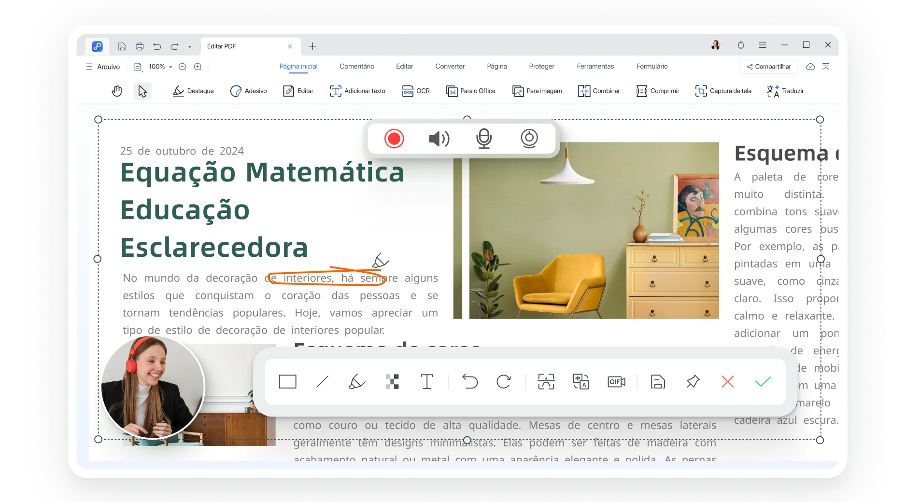Click the OCR text recognition capture icon
Image resolution: width=906 pixels, height=502 pixels.
click(x=546, y=382)
